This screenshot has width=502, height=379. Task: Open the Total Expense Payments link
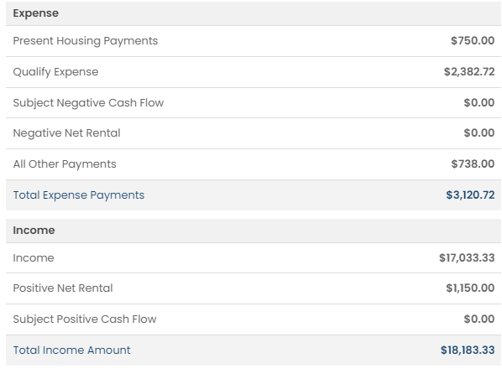coord(78,195)
